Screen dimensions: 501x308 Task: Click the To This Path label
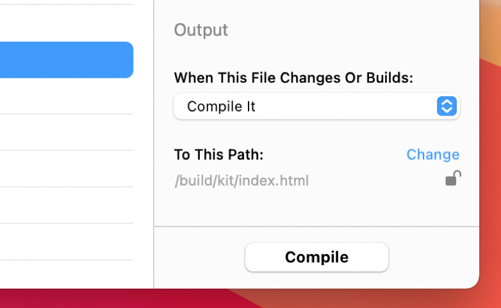coord(219,155)
